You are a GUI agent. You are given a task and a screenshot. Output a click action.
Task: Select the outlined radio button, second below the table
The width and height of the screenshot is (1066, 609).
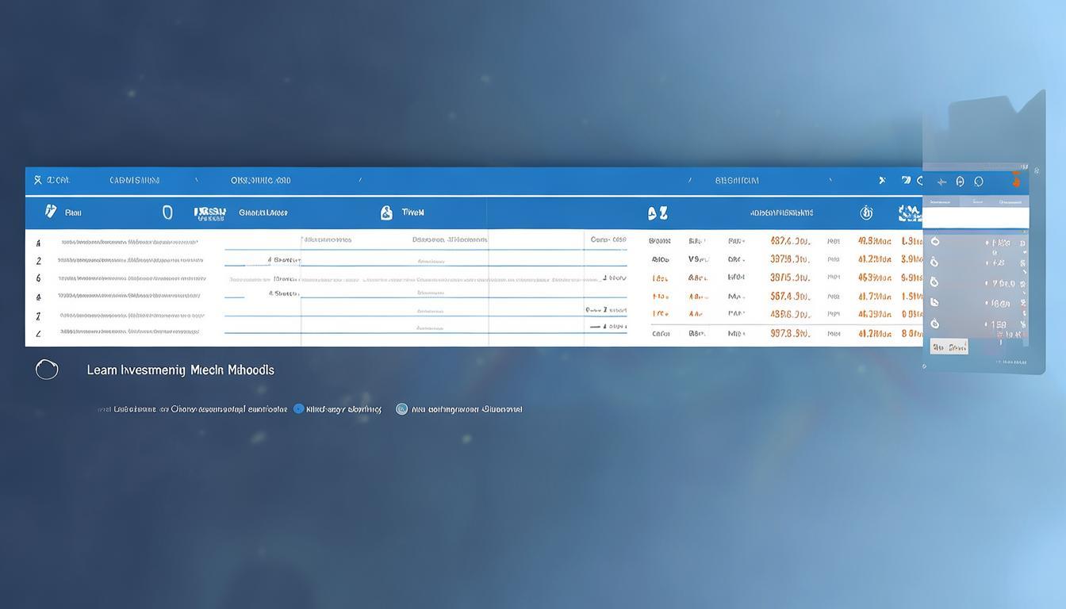[401, 409]
